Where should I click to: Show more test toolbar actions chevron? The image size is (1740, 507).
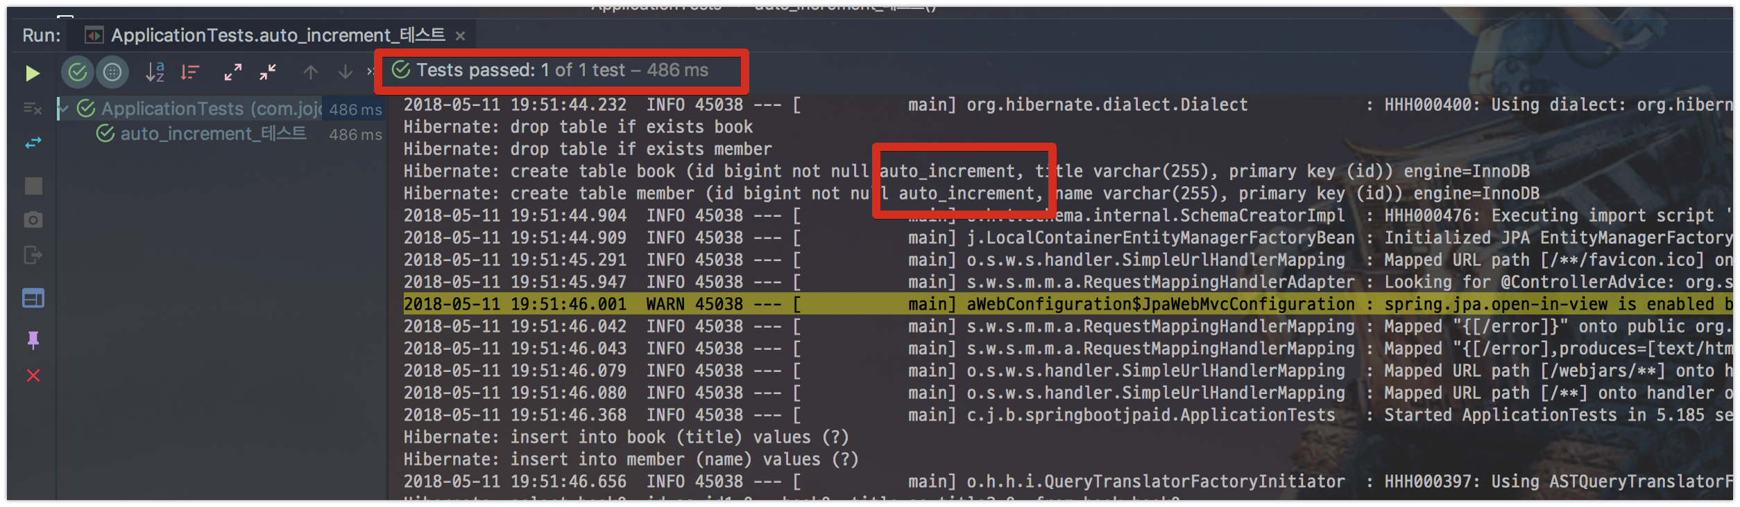(x=370, y=72)
